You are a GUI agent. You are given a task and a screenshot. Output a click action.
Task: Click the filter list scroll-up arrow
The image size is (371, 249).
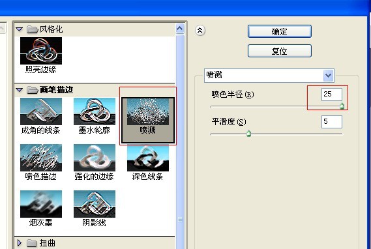pos(180,29)
